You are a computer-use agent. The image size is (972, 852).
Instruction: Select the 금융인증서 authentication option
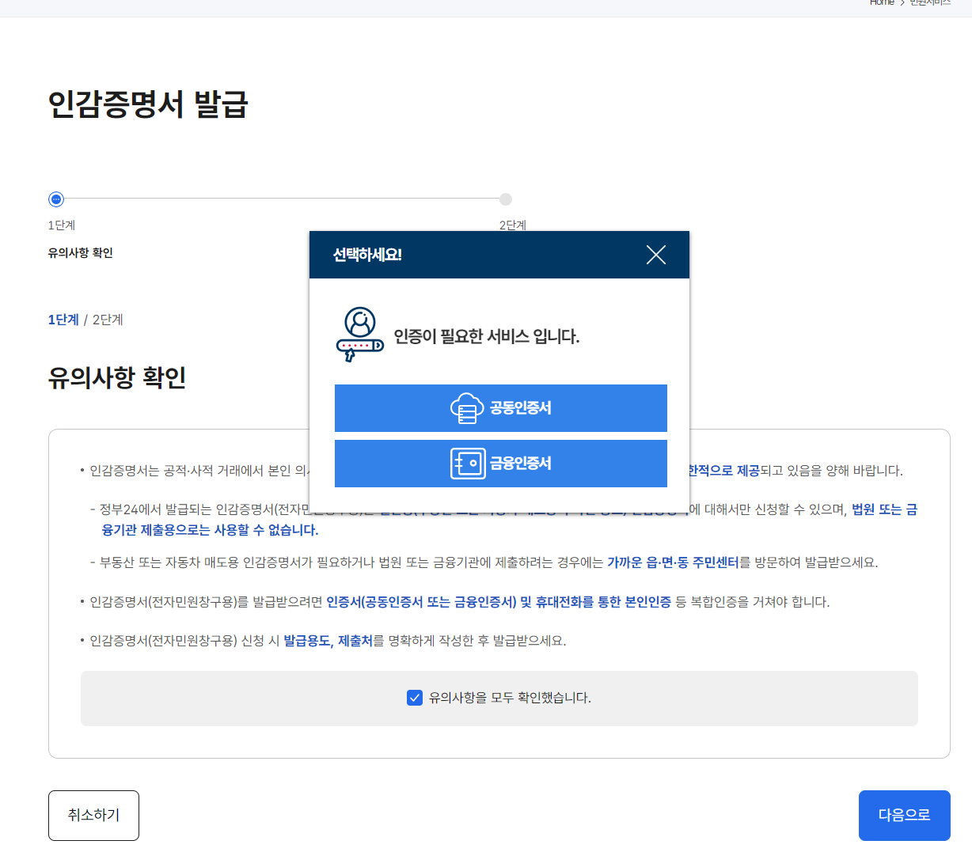(500, 463)
